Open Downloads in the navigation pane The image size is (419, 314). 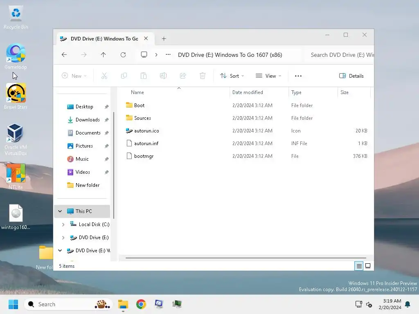pyautogui.click(x=88, y=120)
